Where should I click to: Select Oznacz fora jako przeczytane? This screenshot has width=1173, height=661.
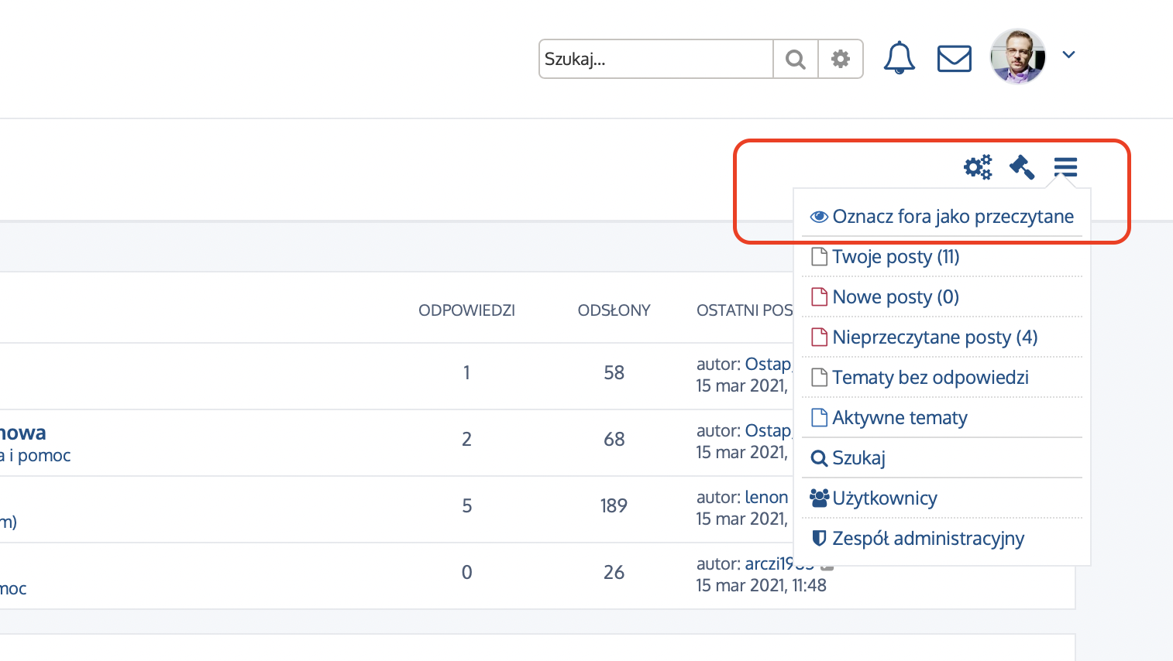(952, 217)
